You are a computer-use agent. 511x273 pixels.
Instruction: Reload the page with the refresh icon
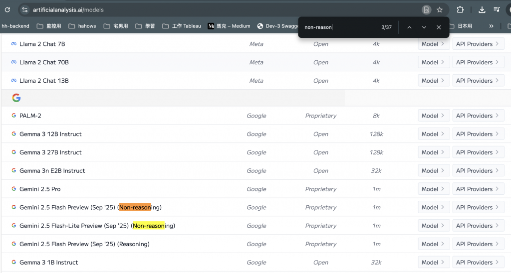(7, 10)
